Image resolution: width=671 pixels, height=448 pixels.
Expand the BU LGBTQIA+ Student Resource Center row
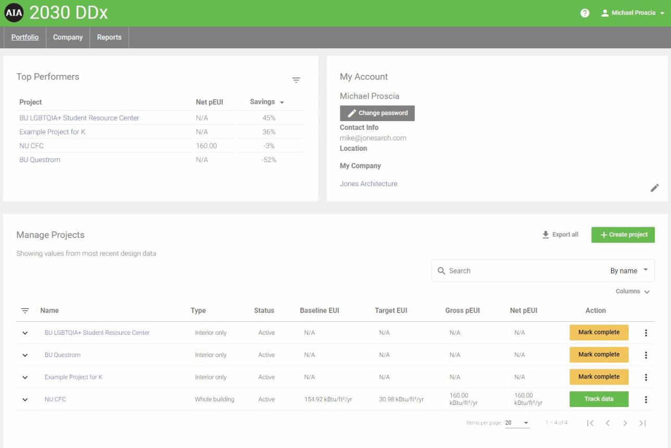(x=25, y=333)
